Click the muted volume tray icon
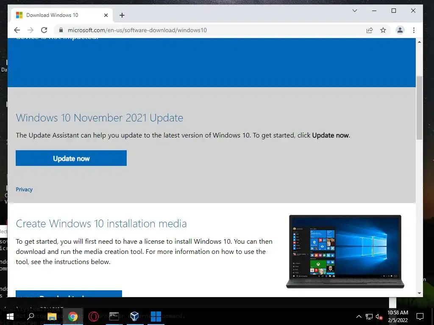The image size is (434, 325). tap(379, 317)
